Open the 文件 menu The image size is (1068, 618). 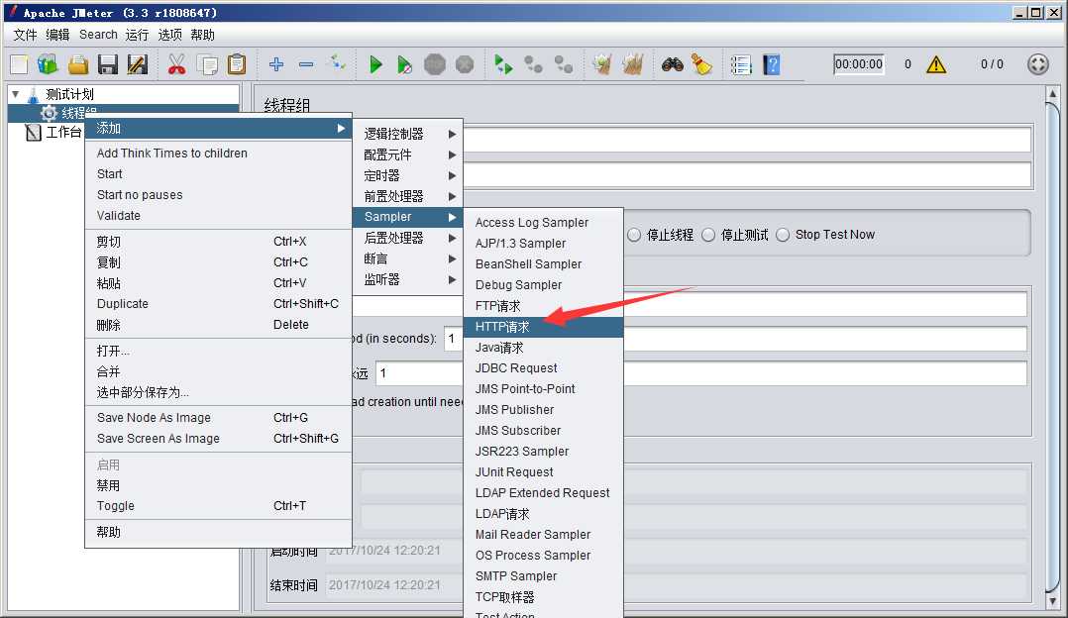[x=25, y=35]
